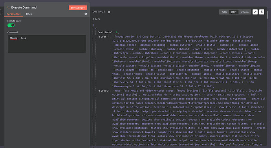Click the exit code value 0
Viewport: 271px width, 148px height.
click(x=117, y=32)
